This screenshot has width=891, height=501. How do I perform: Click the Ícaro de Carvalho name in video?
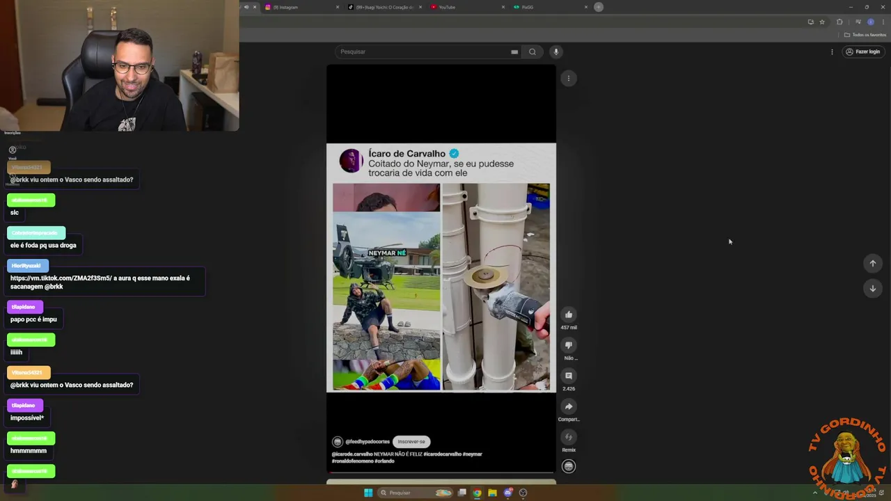pyautogui.click(x=407, y=154)
